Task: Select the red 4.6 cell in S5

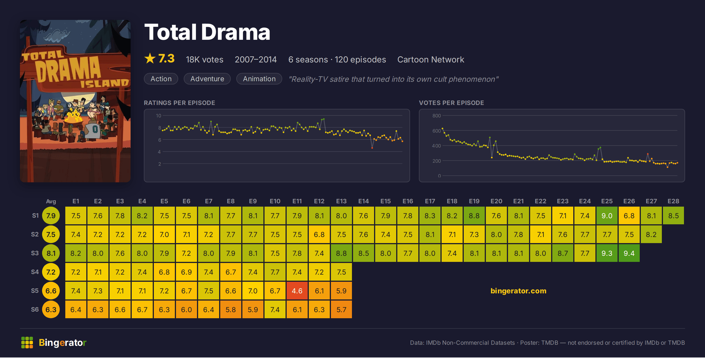Action: [x=297, y=291]
